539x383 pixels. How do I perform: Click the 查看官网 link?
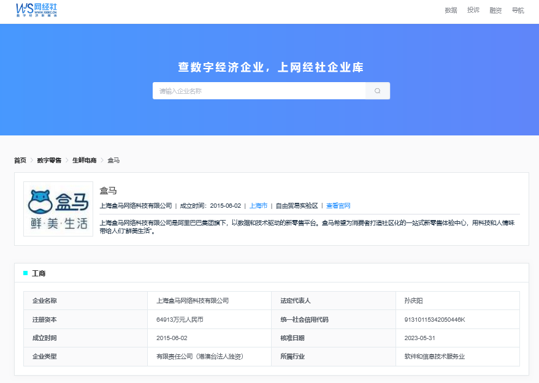[x=338, y=206]
